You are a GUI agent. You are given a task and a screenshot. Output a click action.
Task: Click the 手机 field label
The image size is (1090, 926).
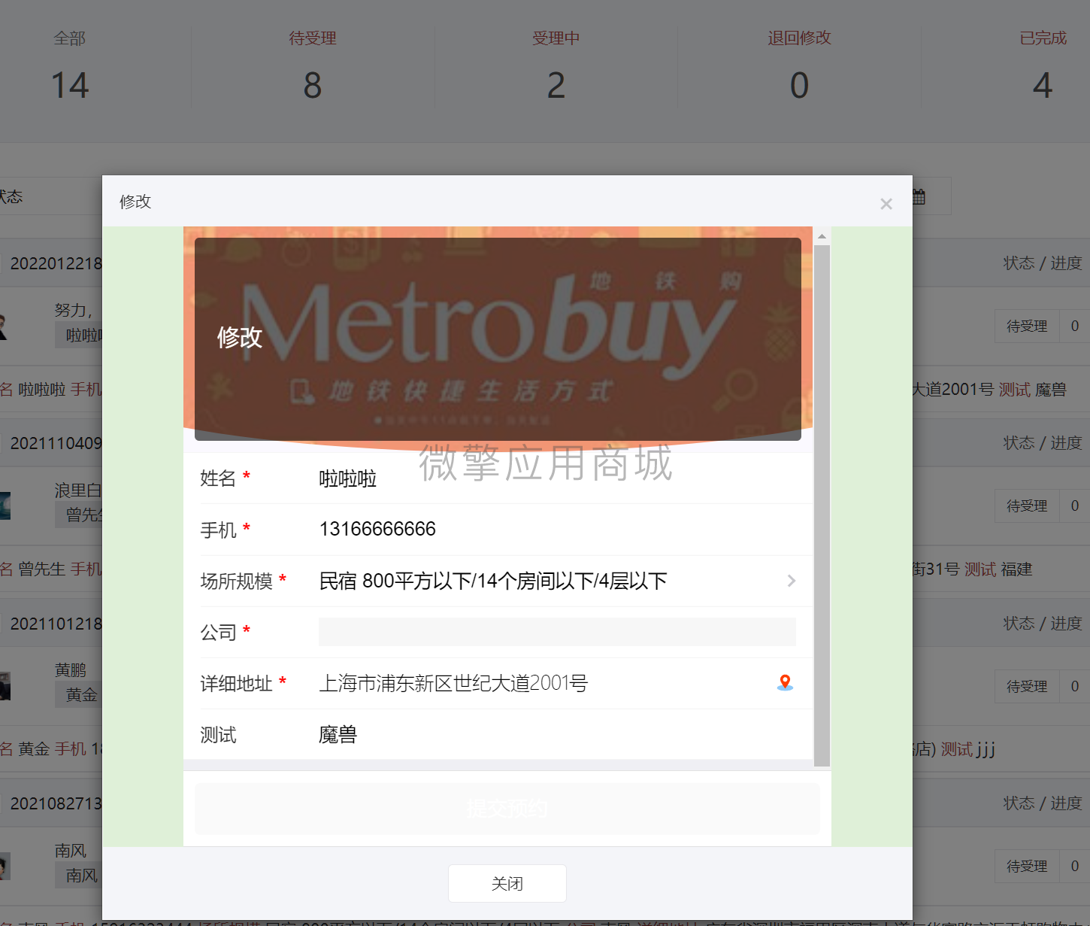click(218, 530)
